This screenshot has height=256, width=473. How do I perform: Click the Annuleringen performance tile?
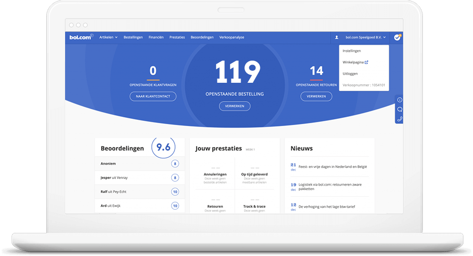(215, 174)
